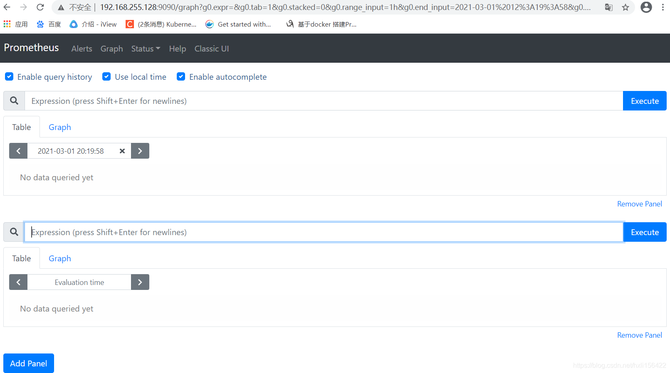The height and width of the screenshot is (373, 670).
Task: Remove the second panel
Action: pyautogui.click(x=640, y=335)
